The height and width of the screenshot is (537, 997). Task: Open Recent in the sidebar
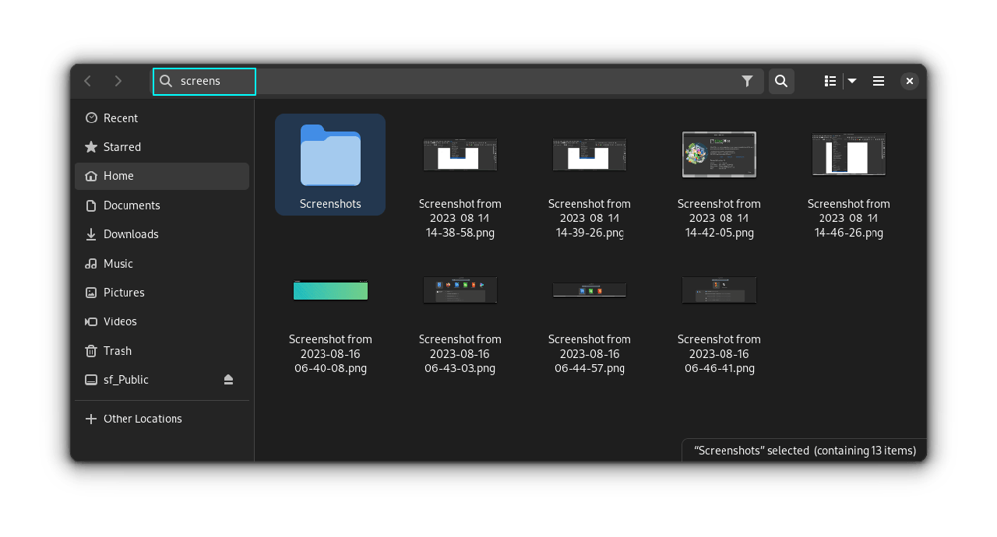tap(121, 118)
